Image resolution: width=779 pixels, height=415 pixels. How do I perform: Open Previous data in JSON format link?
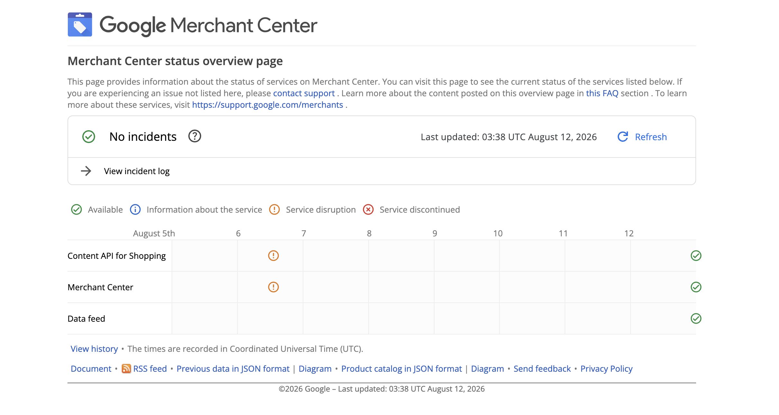point(233,369)
